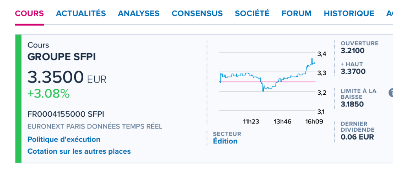Click the Dernier dividende 0.06 EUR value

[x=357, y=137]
